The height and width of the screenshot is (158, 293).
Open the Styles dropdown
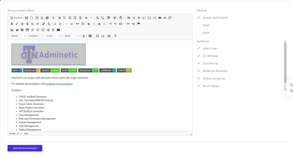(18, 36)
